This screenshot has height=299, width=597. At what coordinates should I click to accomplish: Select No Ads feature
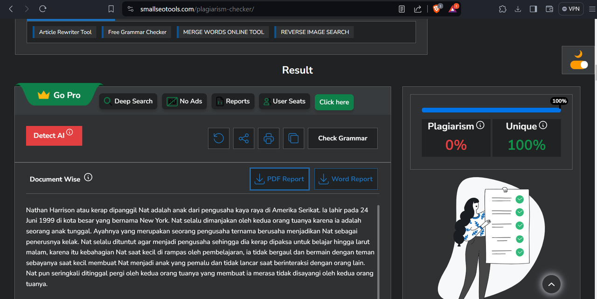[x=185, y=101]
